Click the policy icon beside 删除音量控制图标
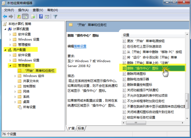The height and width of the screenshot is (138, 191). click(124, 85)
